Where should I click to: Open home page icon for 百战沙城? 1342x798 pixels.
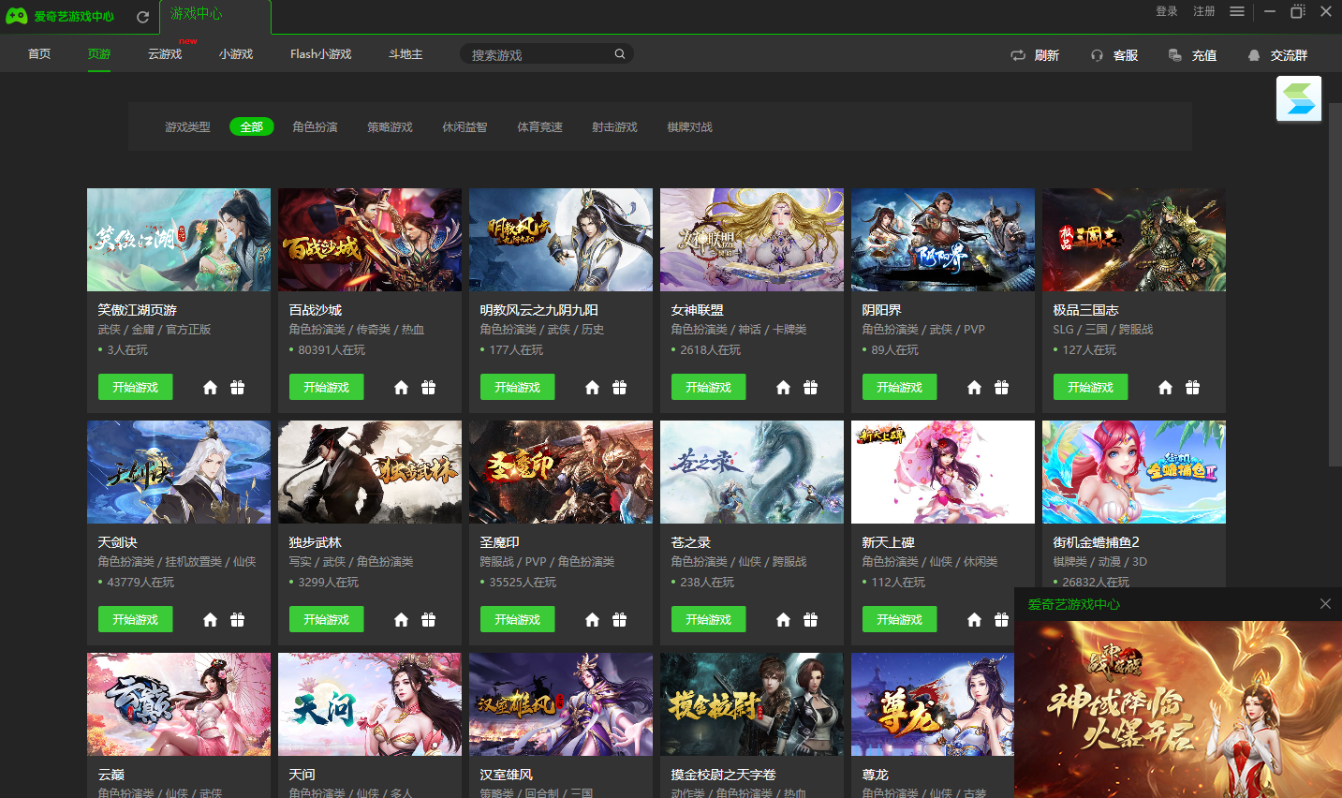coord(401,387)
